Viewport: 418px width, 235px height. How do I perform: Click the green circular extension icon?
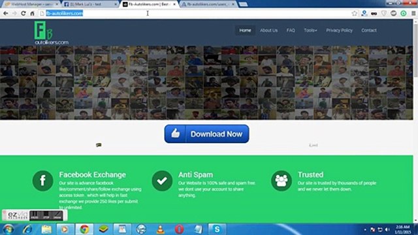click(404, 13)
